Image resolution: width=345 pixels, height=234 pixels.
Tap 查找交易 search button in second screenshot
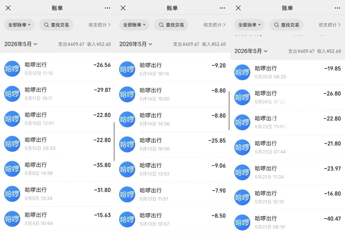[171, 25]
